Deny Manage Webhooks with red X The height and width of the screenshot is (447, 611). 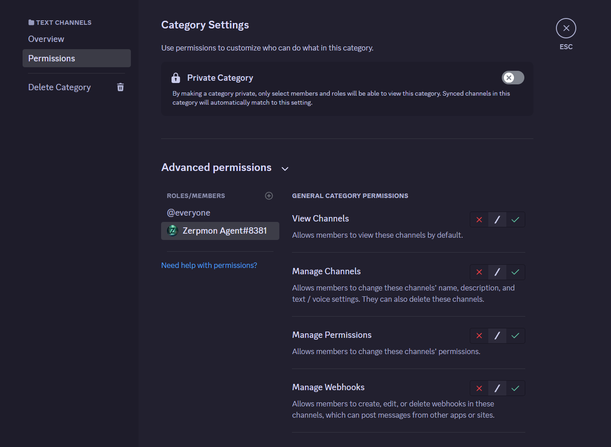(x=479, y=388)
